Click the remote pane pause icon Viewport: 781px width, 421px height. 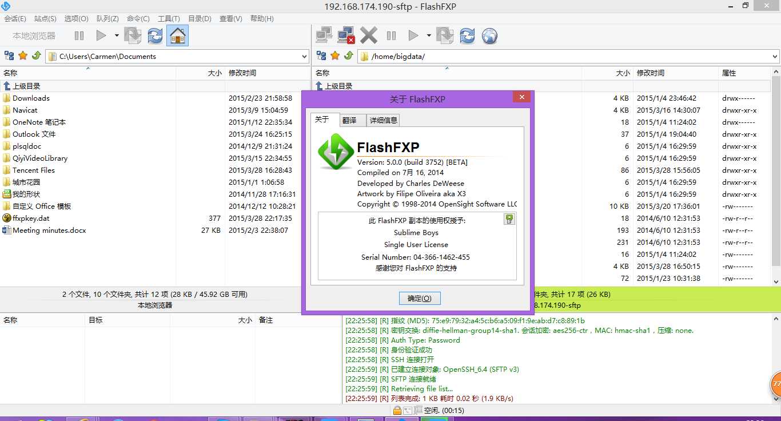click(x=391, y=35)
